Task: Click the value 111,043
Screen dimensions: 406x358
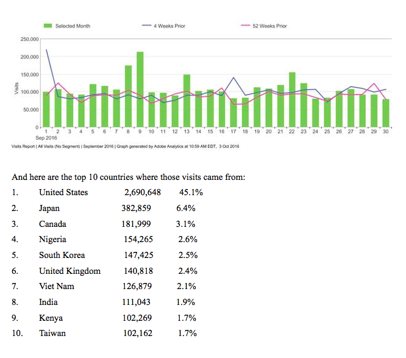Action: click(136, 302)
